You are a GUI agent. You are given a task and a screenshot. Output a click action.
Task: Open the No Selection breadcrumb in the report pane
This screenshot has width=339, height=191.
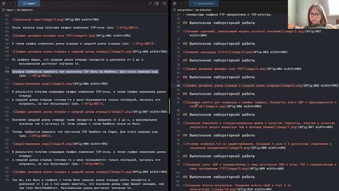click(25, 10)
